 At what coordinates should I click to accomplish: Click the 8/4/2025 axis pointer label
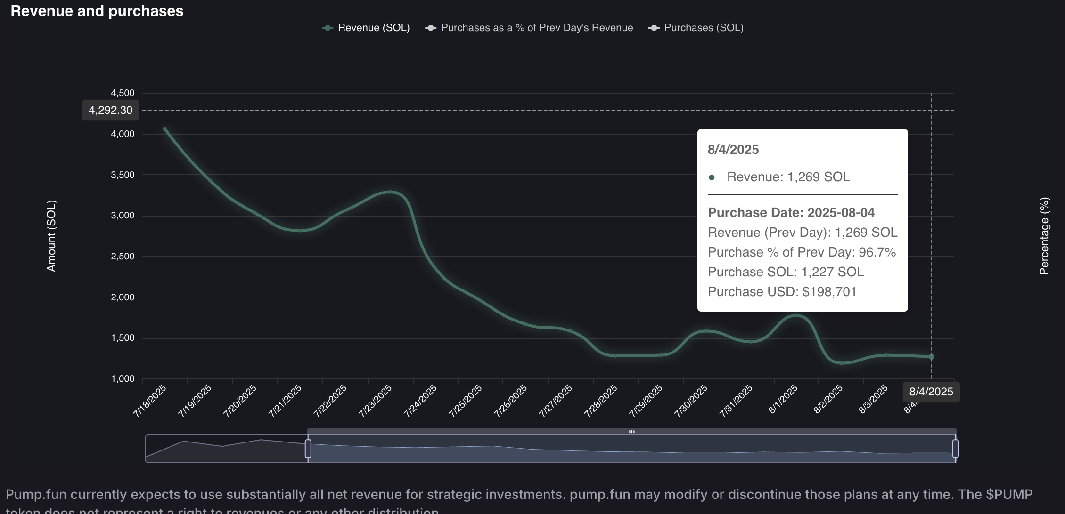pos(931,392)
